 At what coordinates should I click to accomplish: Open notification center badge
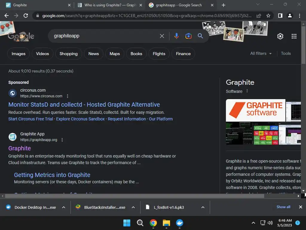(x=298, y=223)
